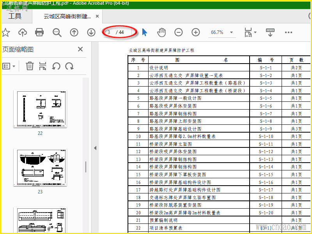Click the print pages icon in thumbnails panel
312x234 pixels.
pyautogui.click(x=43, y=66)
